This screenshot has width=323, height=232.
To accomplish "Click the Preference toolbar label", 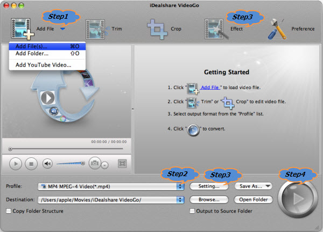I will (x=303, y=29).
